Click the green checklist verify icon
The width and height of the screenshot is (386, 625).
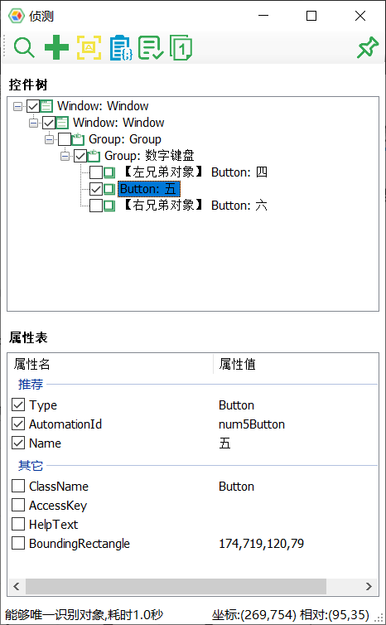click(151, 48)
